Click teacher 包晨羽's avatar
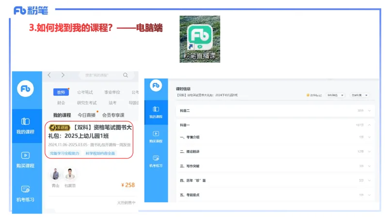388x218 pixels. pos(70,174)
